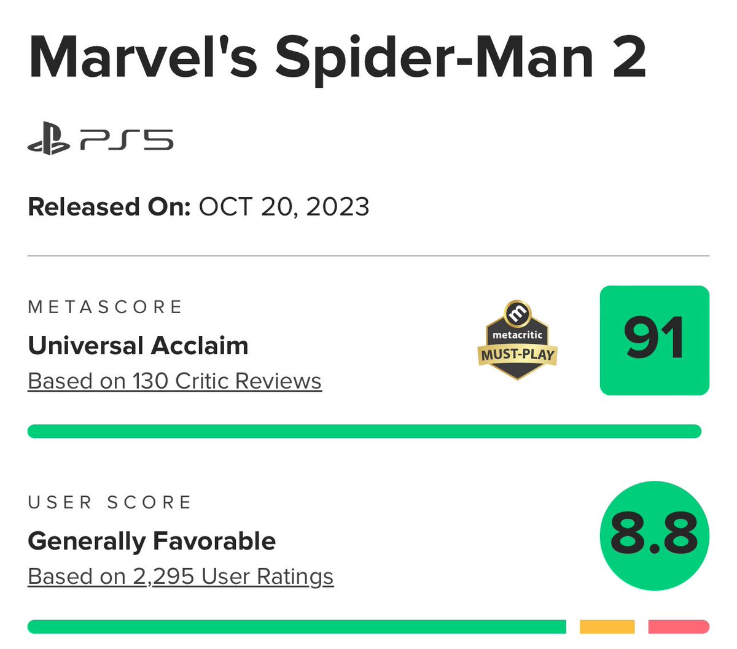
Task: Click the green 91 Metascore box
Action: point(654,340)
